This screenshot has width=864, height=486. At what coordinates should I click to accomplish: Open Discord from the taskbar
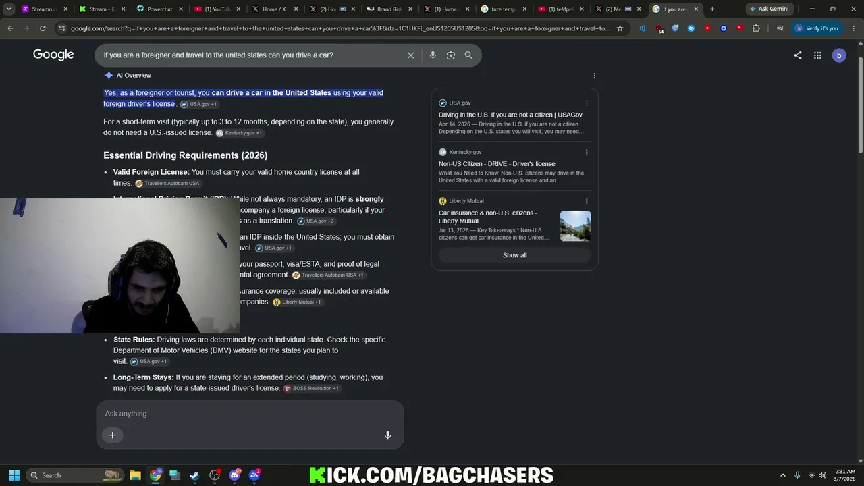[235, 475]
